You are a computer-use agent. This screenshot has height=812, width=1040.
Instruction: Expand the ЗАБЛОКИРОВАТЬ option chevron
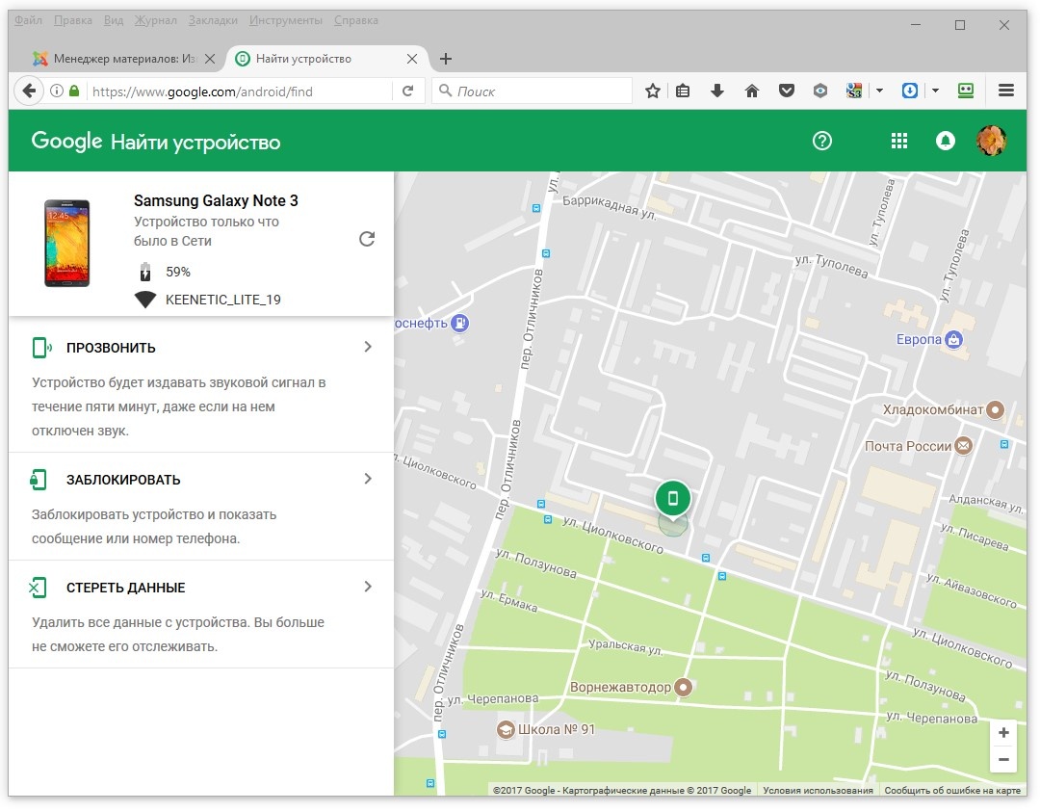pos(368,479)
